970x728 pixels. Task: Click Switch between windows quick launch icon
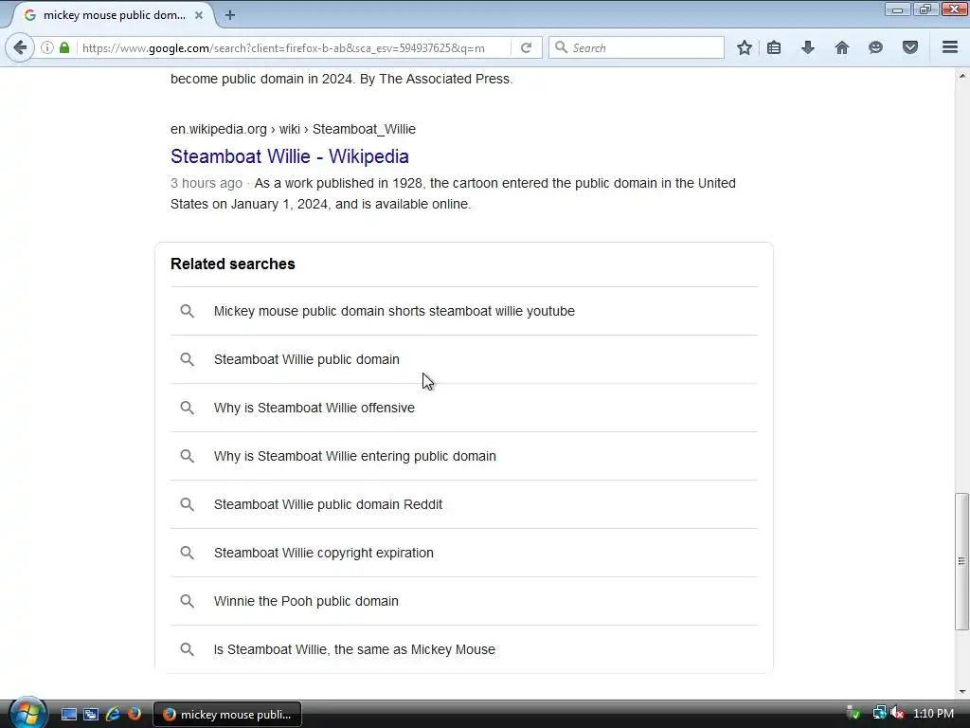(x=91, y=715)
